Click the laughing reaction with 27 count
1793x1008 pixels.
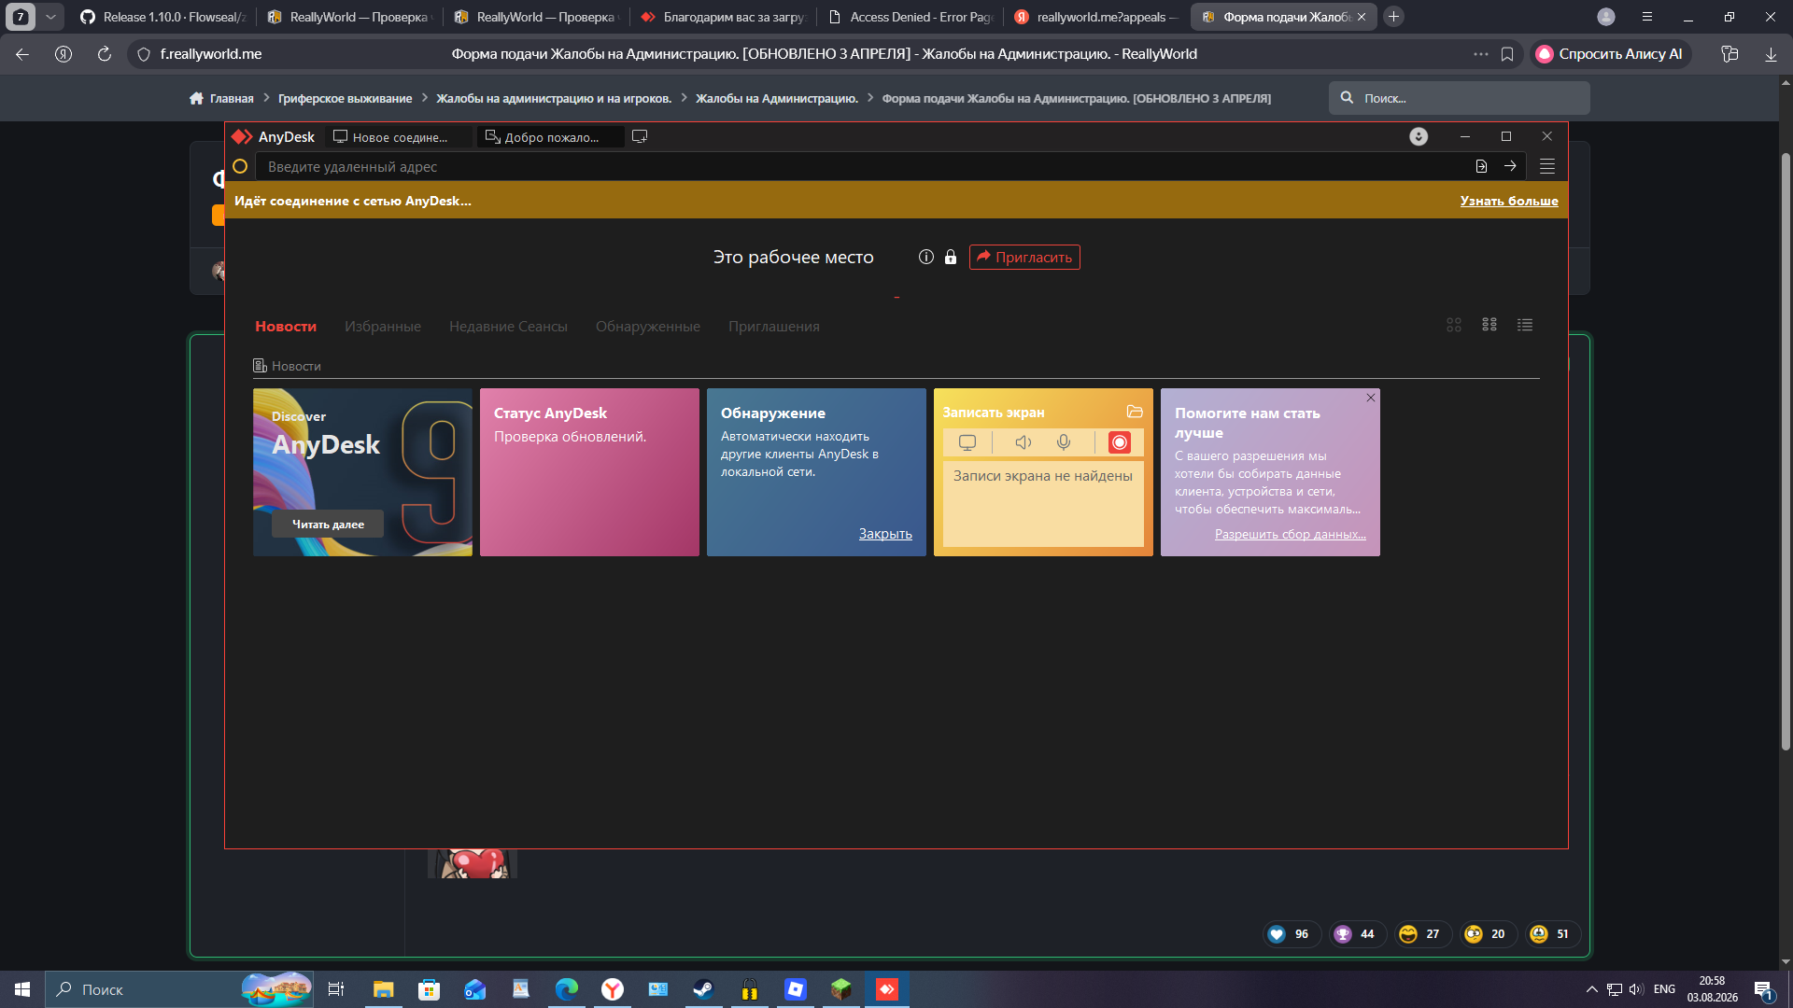[1422, 934]
